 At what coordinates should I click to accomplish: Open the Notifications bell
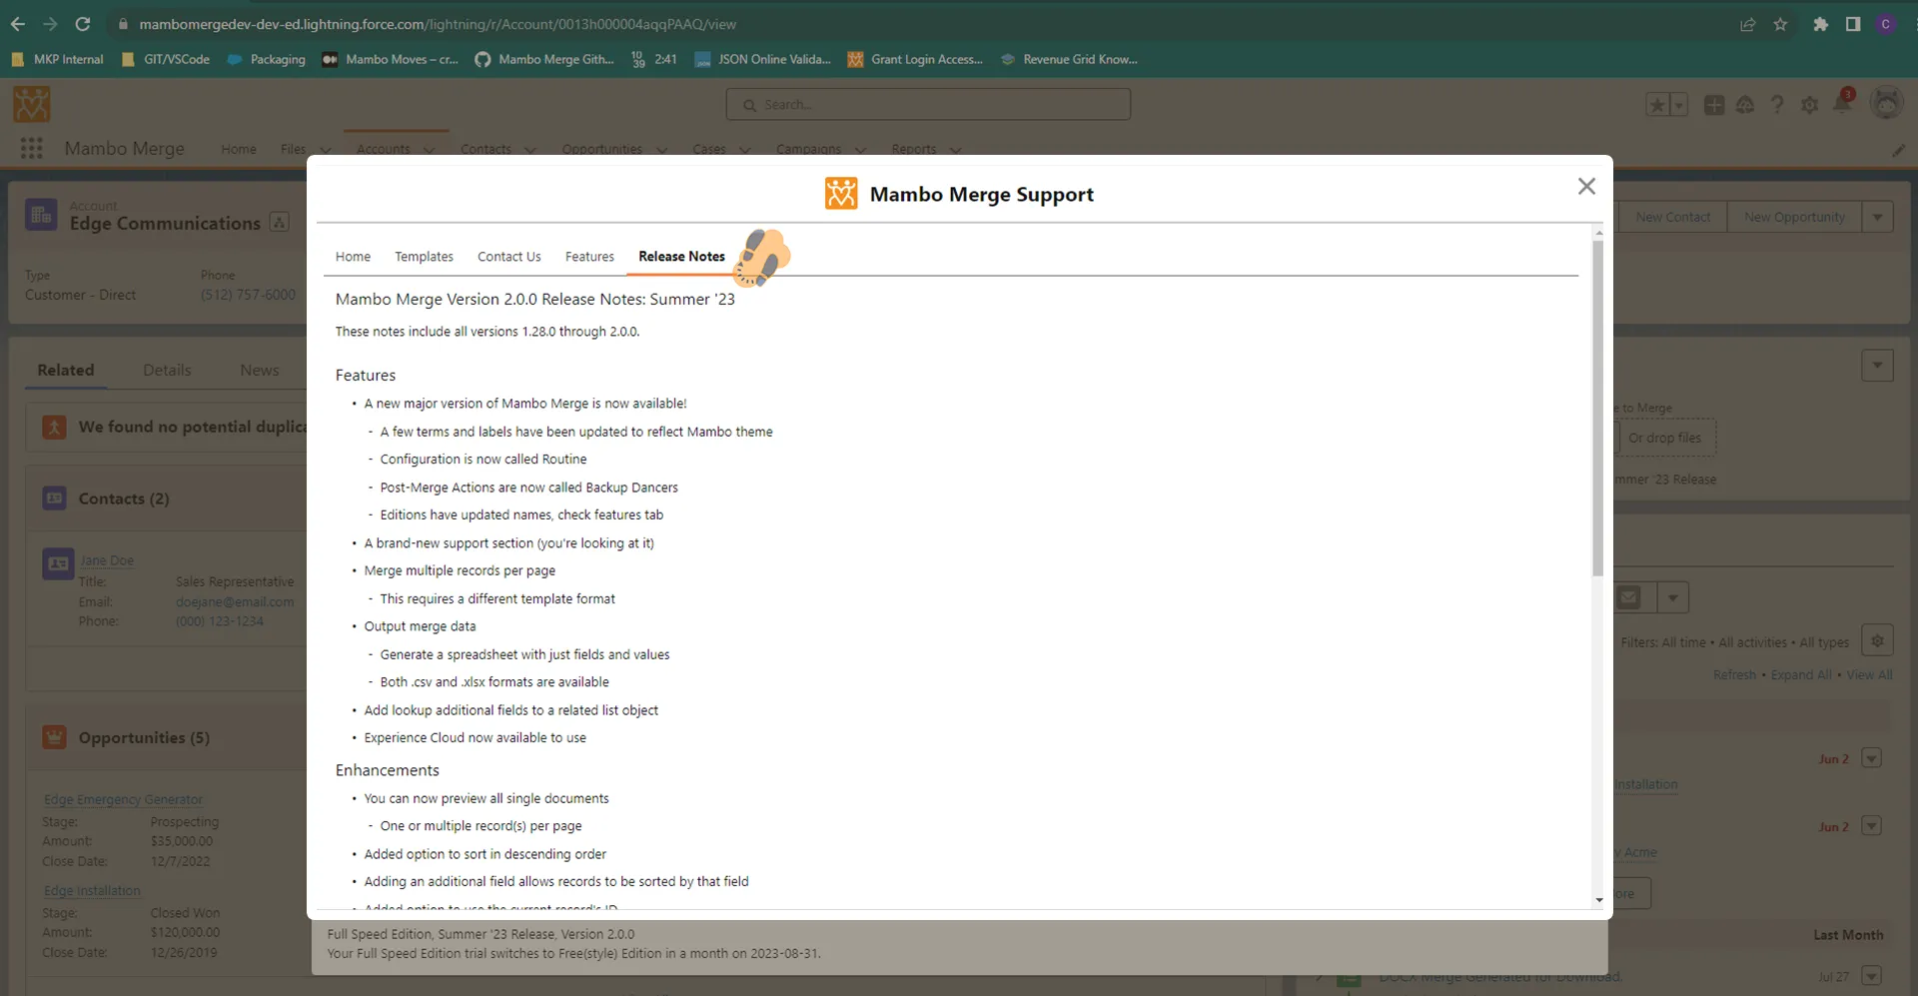(x=1842, y=103)
